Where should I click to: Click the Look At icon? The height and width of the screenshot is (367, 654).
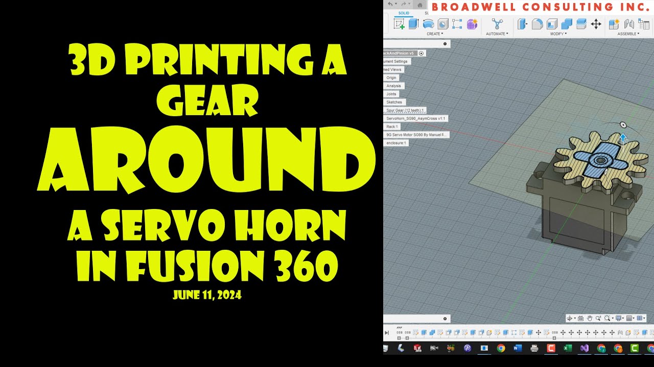(580, 318)
